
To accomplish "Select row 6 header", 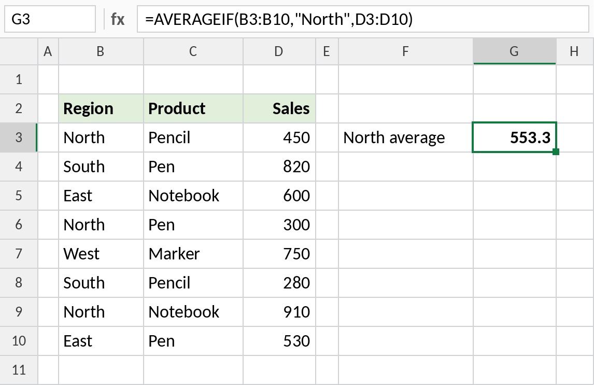I will tap(19, 225).
